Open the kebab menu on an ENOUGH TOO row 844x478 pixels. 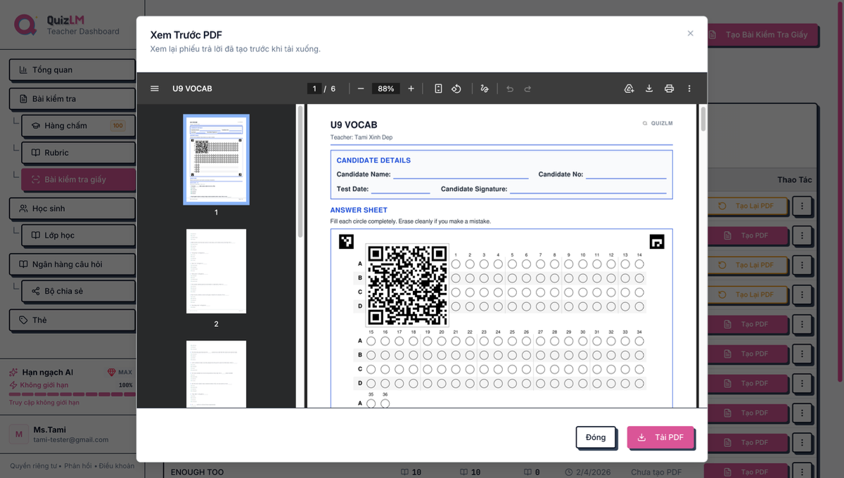point(803,472)
